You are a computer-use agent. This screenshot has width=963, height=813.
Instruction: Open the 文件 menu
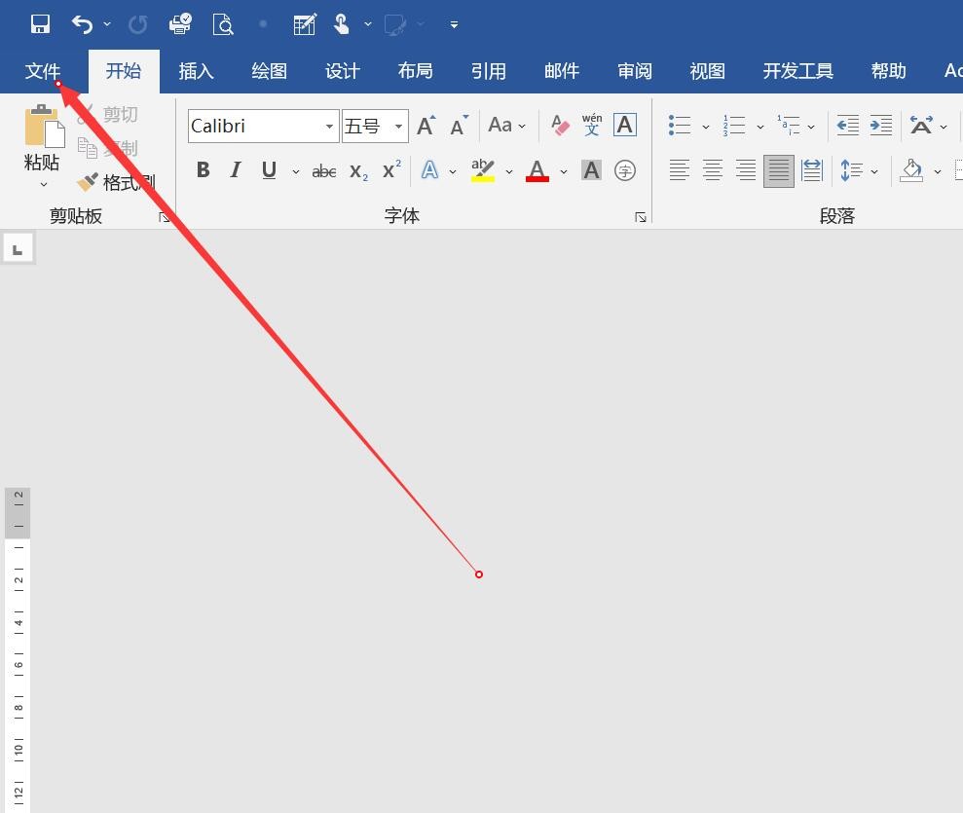coord(42,70)
